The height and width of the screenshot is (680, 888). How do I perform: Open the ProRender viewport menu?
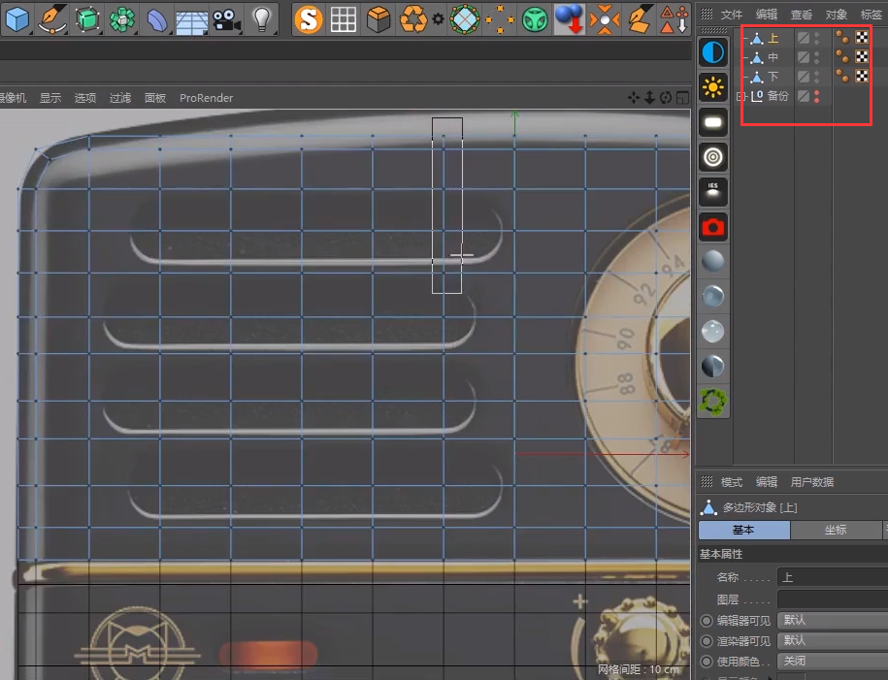point(206,98)
